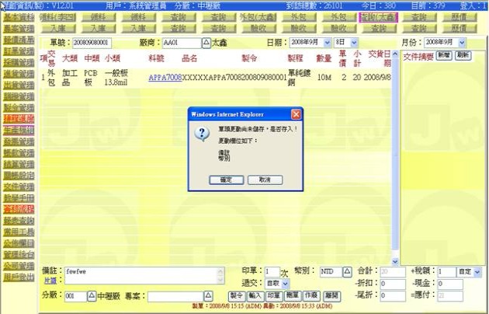Click the lookup triangle next to NTD currency

coord(348,272)
